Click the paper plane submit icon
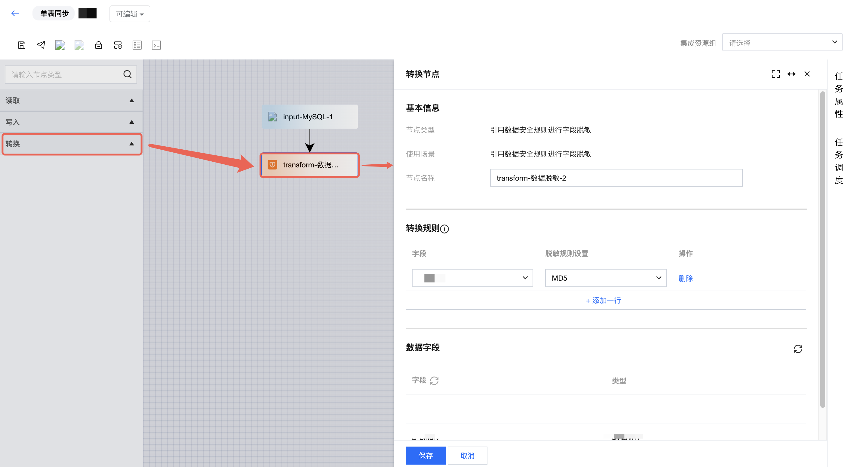Viewport: 845px width, 467px height. [41, 45]
